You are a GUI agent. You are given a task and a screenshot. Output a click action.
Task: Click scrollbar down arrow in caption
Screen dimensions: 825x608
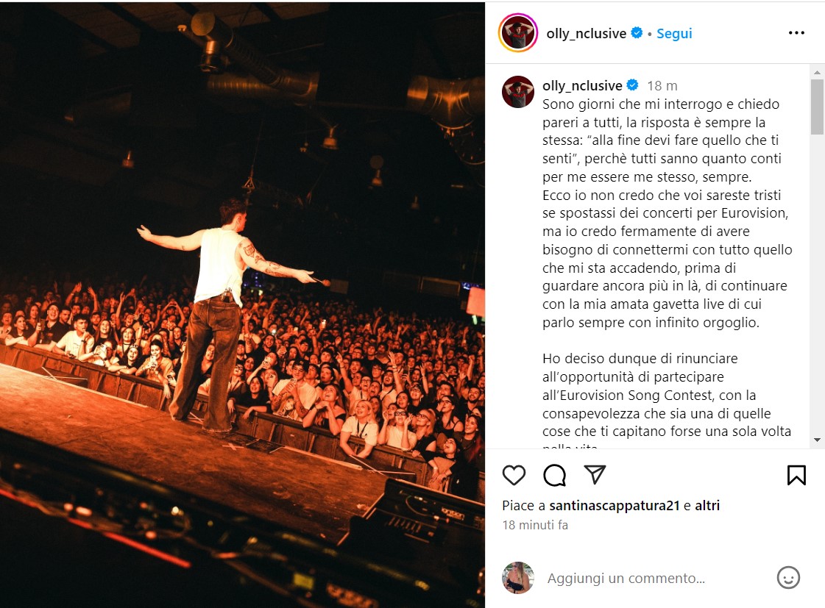click(x=817, y=440)
